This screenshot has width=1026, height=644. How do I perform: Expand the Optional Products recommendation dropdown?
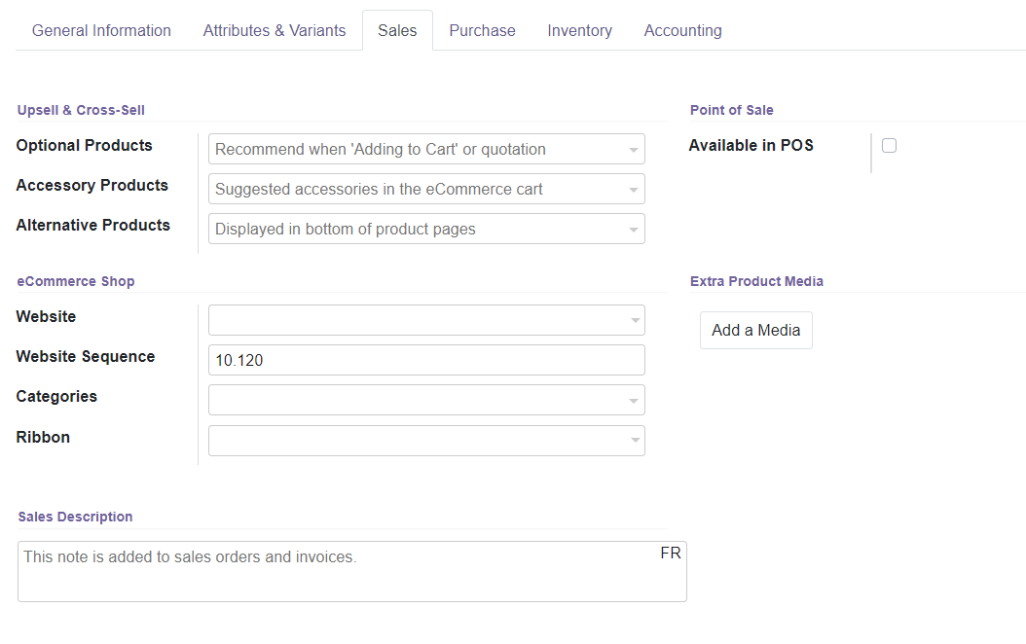(426, 149)
